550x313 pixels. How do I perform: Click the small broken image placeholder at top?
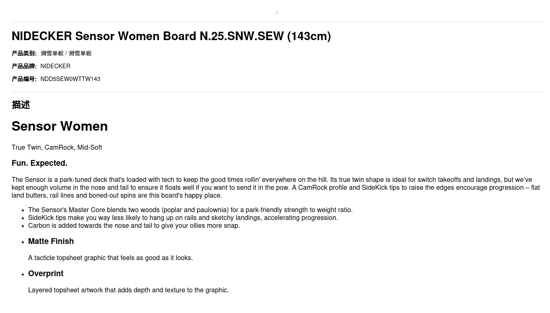pyautogui.click(x=277, y=13)
